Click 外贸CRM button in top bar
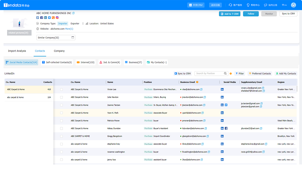This screenshot has width=302, height=170. (196, 5)
